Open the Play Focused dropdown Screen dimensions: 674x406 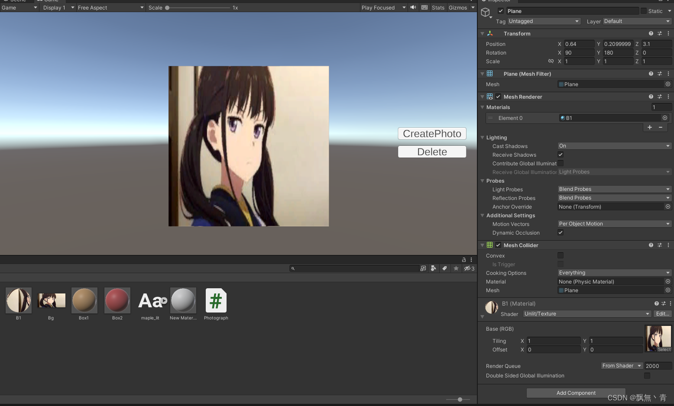[x=384, y=7]
